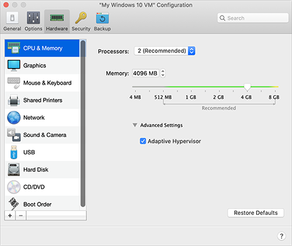The image size is (292, 246).
Task: Select Shared Printers in the sidebar
Action: click(42, 100)
